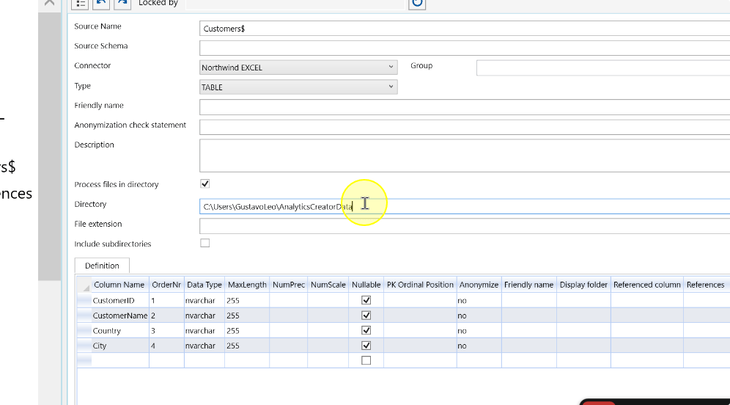Click the row header of CustomerID row
Image resolution: width=730 pixels, height=405 pixels.
click(x=84, y=300)
